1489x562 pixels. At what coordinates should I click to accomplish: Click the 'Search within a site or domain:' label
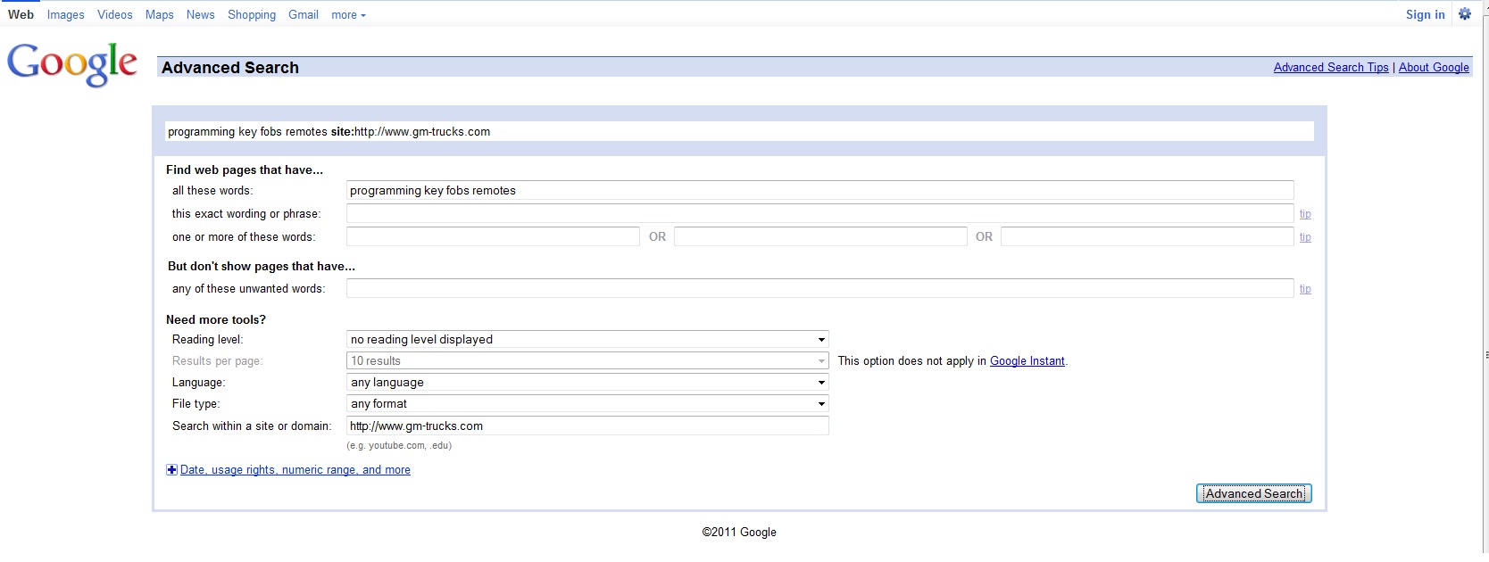pos(252,426)
